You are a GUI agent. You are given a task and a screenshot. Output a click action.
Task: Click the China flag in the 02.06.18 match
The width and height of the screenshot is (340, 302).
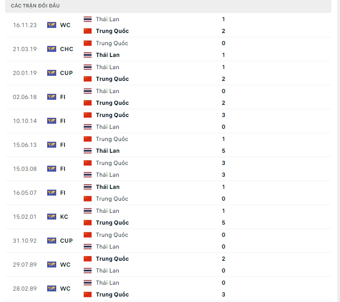(x=88, y=103)
